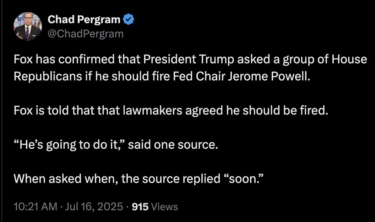The image size is (375, 222).
Task: Click the quoted word "soon."
Action: (x=244, y=179)
